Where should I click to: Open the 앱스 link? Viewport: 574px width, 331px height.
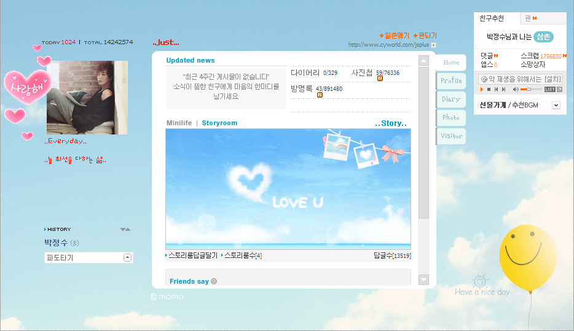(489, 64)
